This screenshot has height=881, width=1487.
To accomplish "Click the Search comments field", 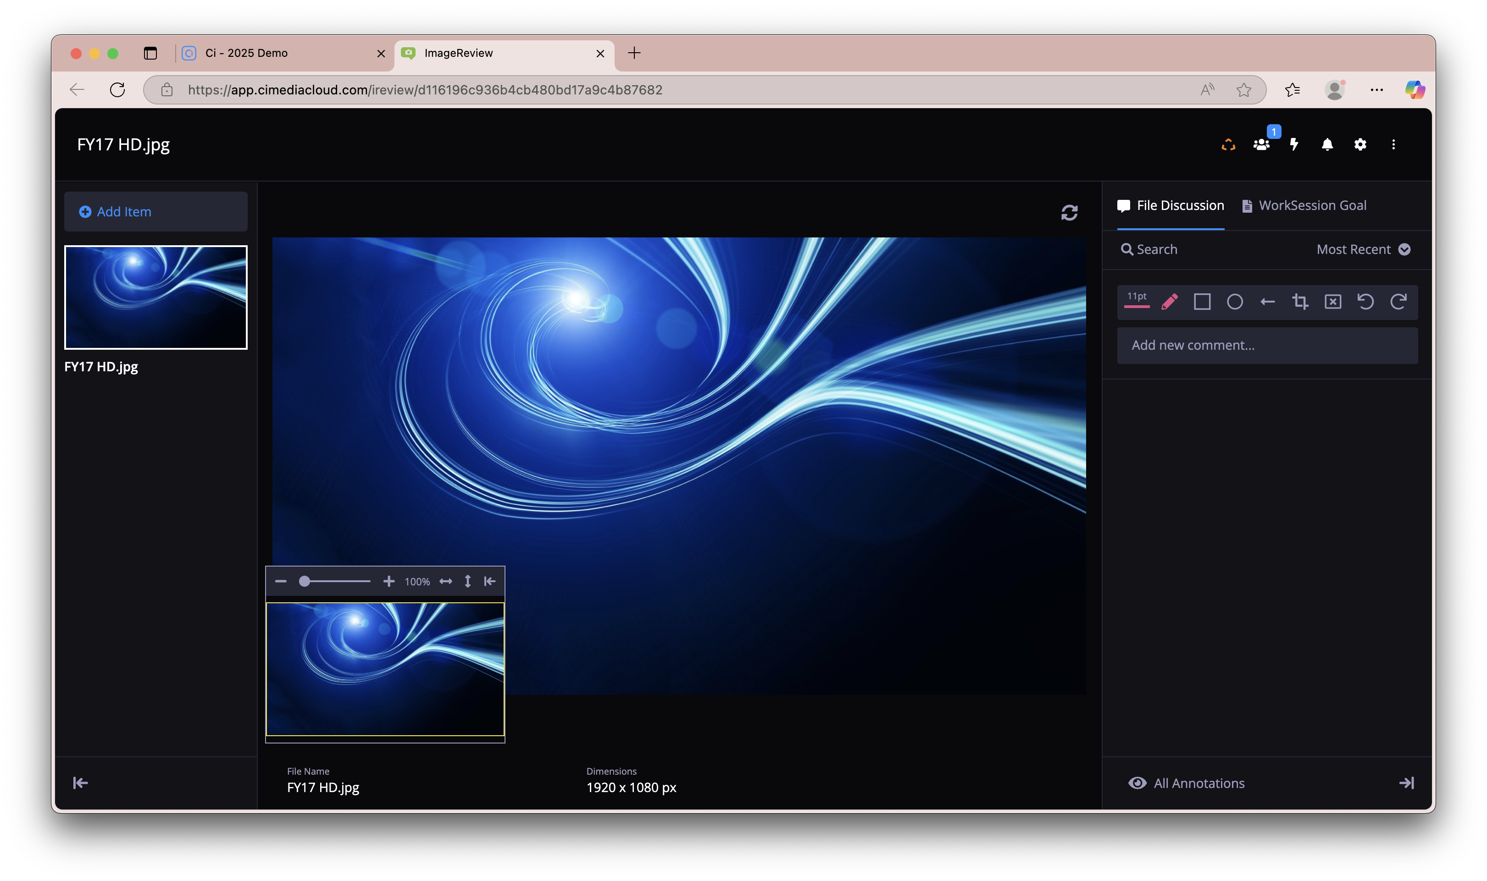I will pos(1149,249).
